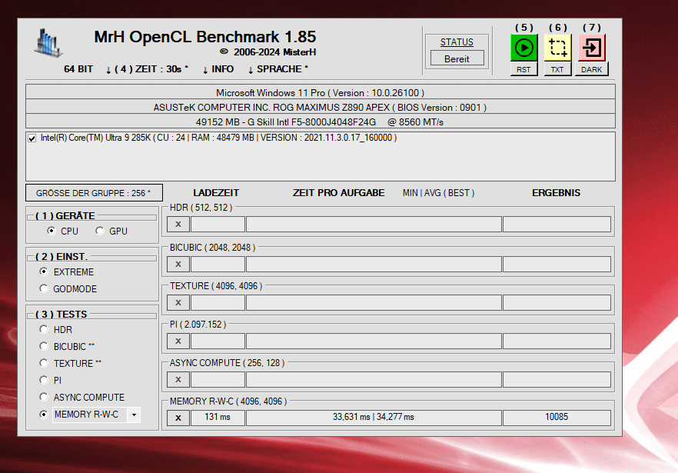Select the ASYNC COMPUTE test radio button
This screenshot has width=678, height=473.
(x=44, y=397)
